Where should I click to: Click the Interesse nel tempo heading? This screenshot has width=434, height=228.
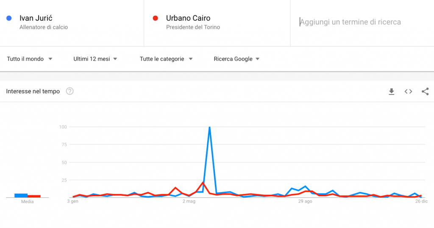pyautogui.click(x=33, y=91)
